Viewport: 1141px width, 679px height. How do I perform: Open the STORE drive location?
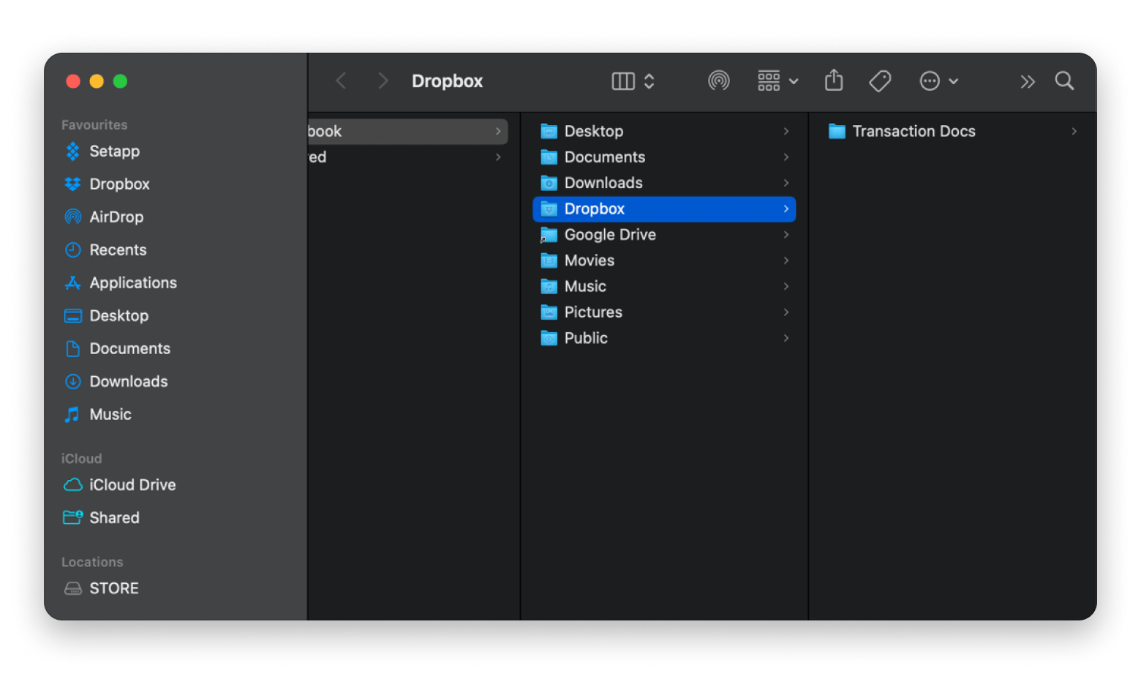pyautogui.click(x=114, y=588)
